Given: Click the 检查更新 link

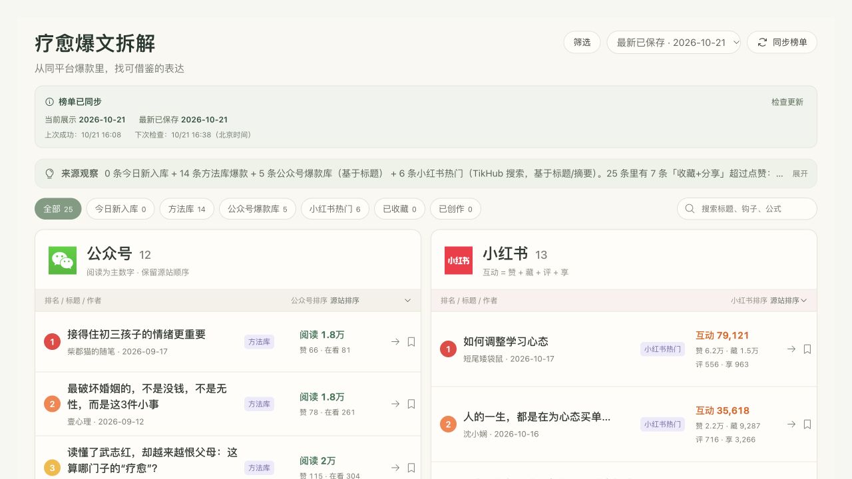Looking at the screenshot, I should tap(787, 102).
